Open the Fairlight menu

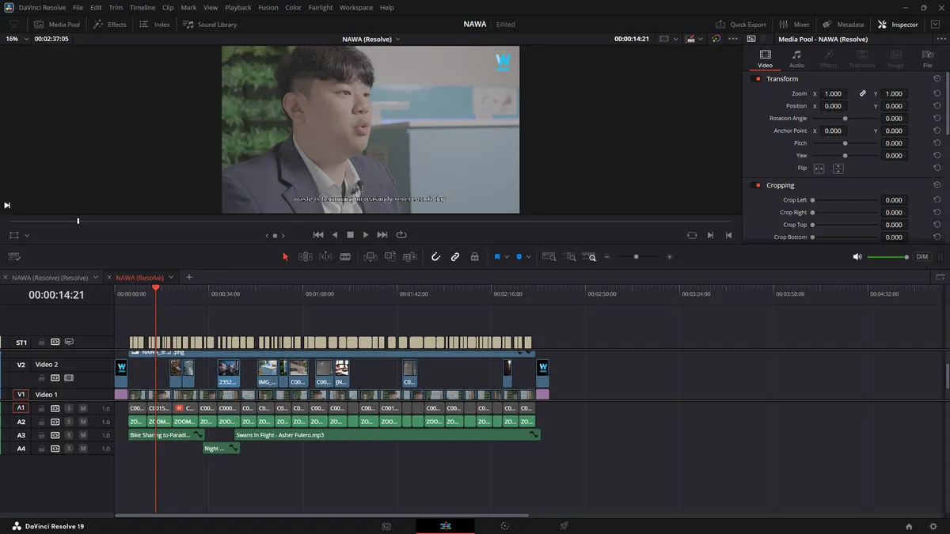321,7
